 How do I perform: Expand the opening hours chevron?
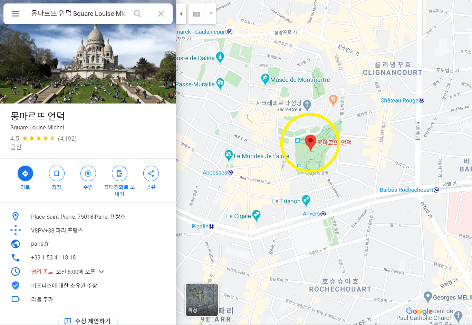point(102,272)
